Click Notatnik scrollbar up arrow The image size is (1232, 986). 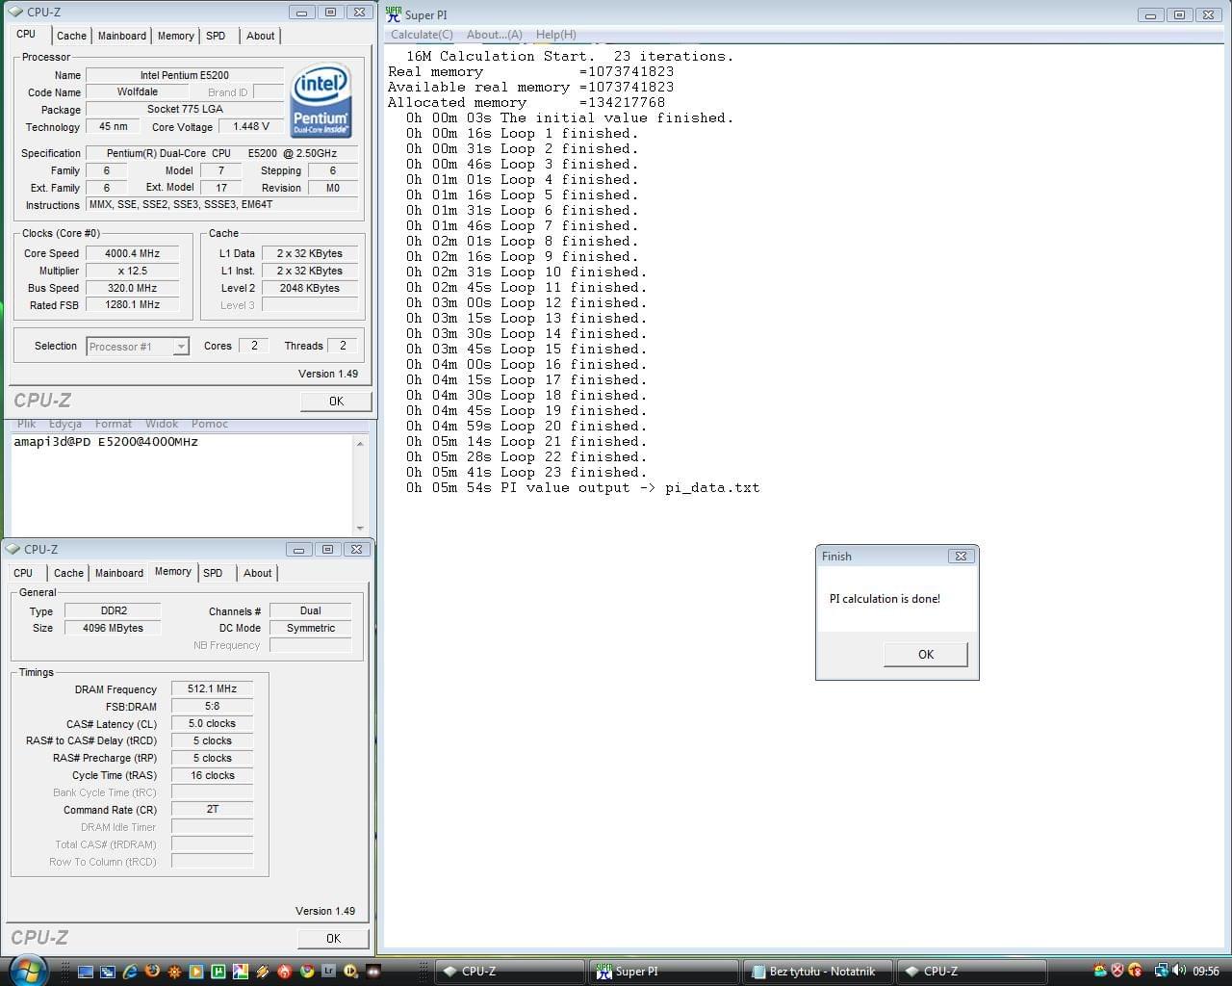click(x=360, y=444)
